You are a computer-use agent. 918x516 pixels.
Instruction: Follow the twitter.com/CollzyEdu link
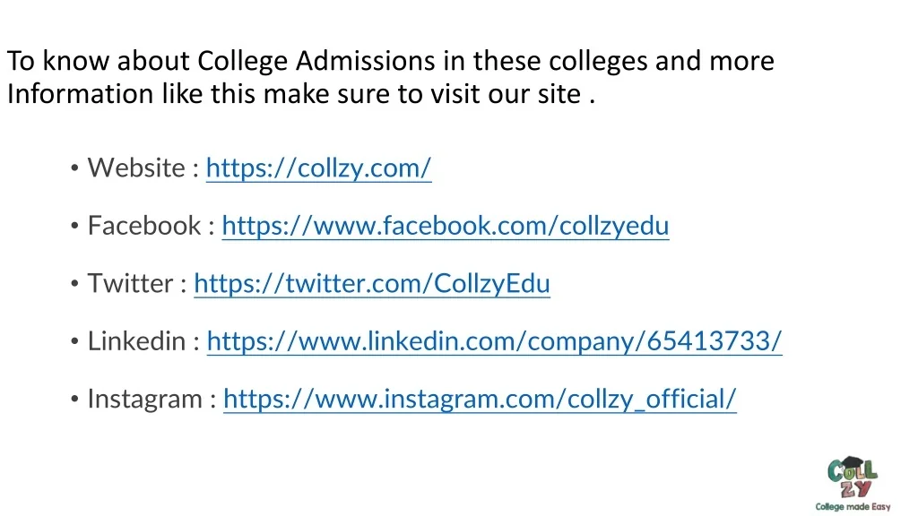tap(371, 284)
